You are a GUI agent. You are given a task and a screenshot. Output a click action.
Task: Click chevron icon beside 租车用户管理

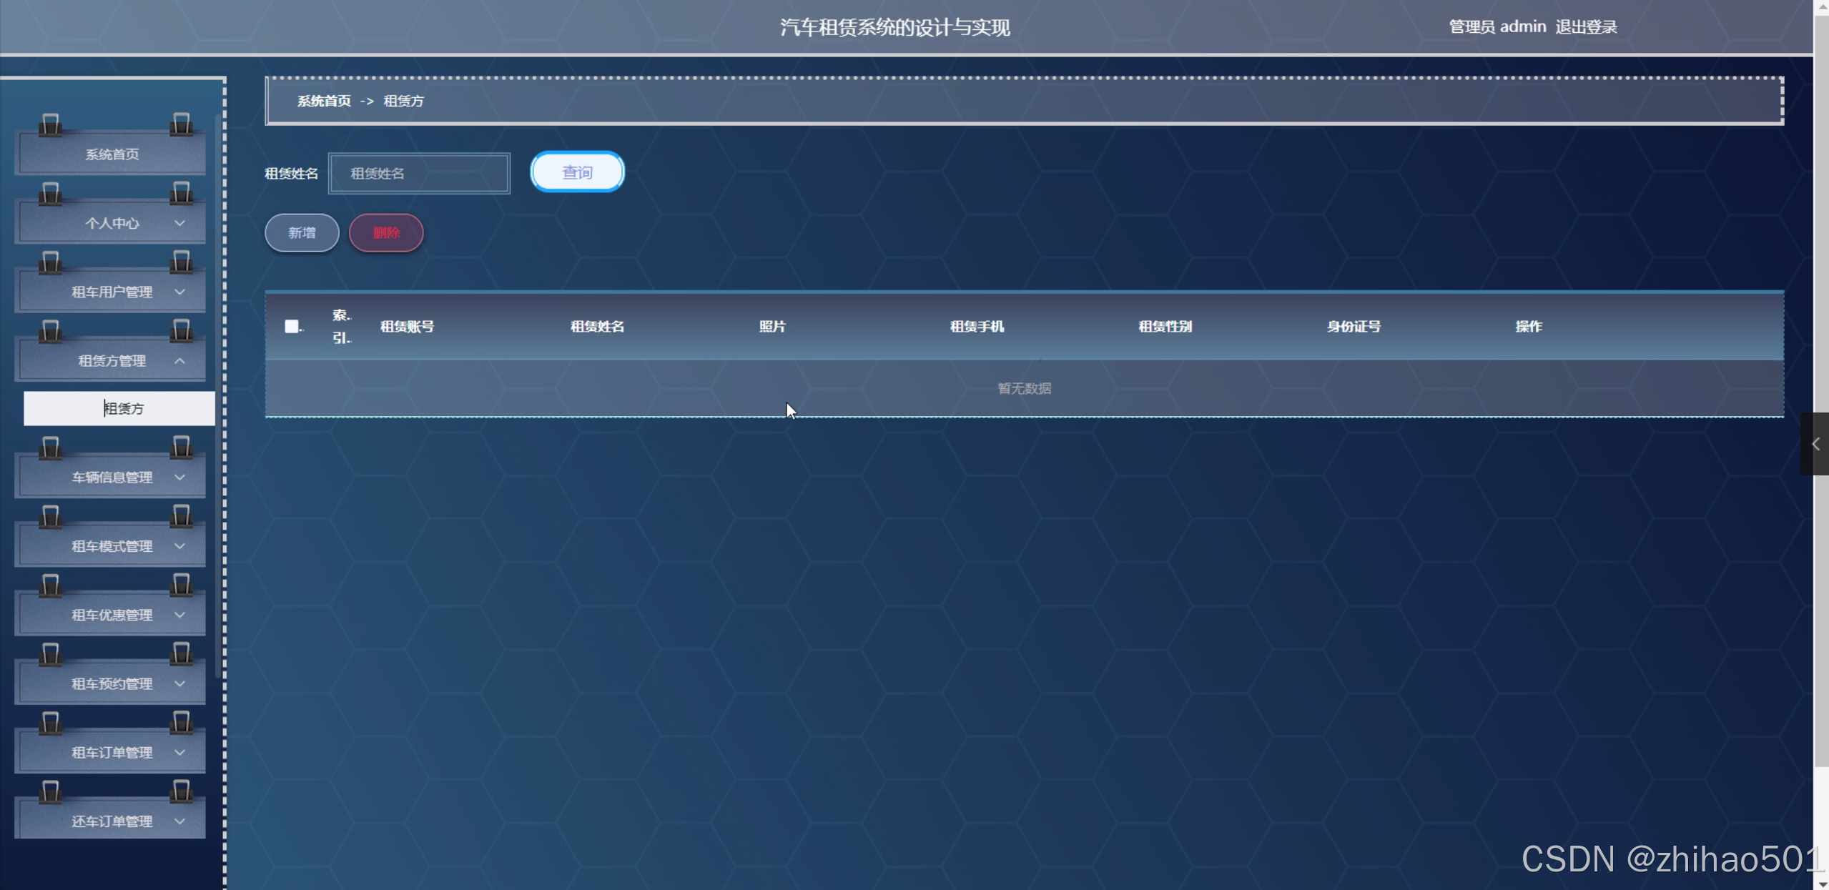click(179, 292)
